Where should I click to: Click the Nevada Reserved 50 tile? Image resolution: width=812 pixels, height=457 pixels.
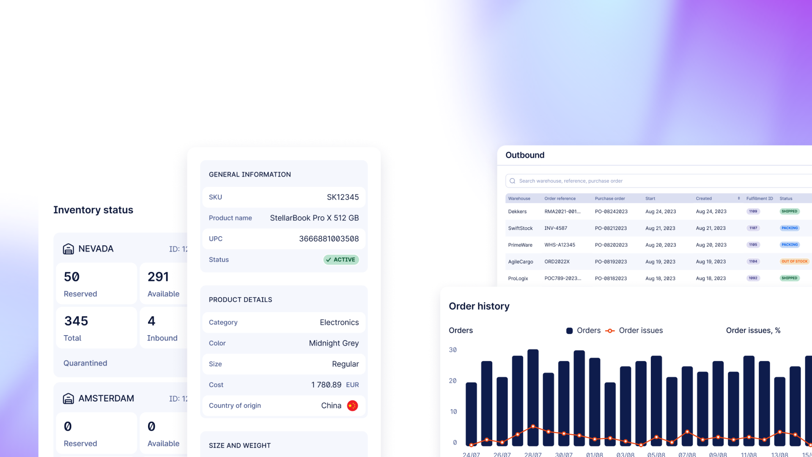(96, 284)
